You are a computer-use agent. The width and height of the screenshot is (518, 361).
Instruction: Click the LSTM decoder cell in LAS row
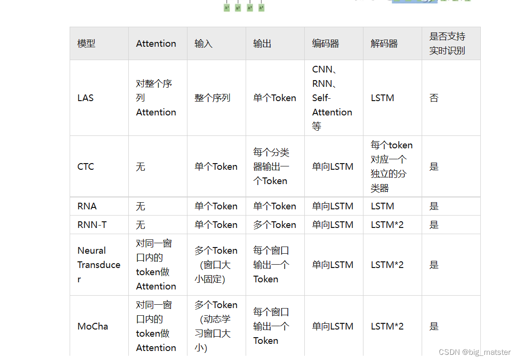click(x=393, y=98)
